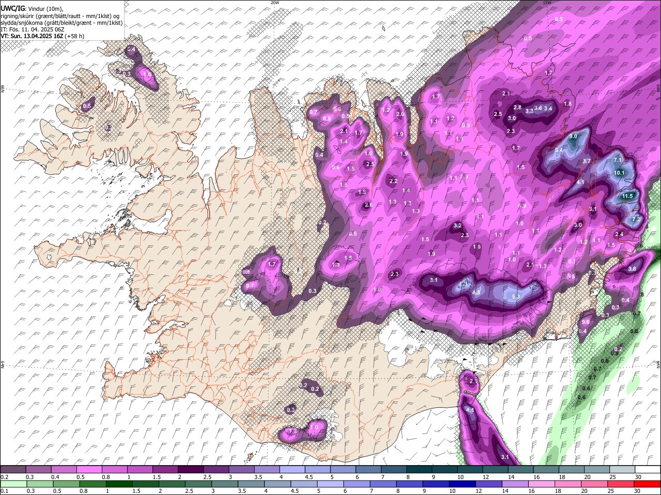Viewport: 661px width, 495px height.
Task: Click the 2.4 value near the east coast
Action: pyautogui.click(x=620, y=234)
